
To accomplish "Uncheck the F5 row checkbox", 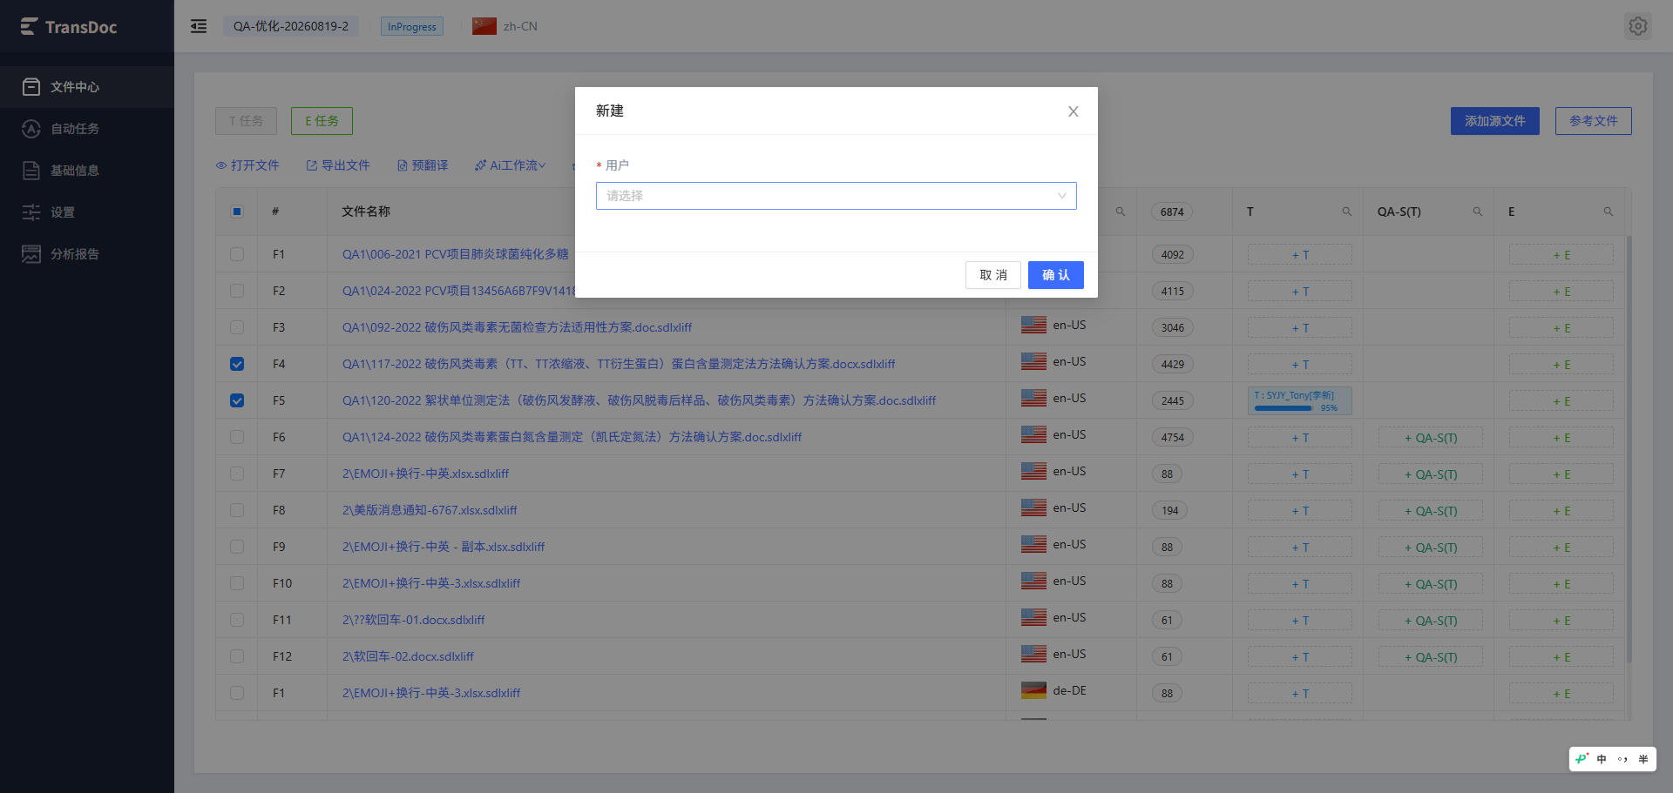I will [x=237, y=400].
